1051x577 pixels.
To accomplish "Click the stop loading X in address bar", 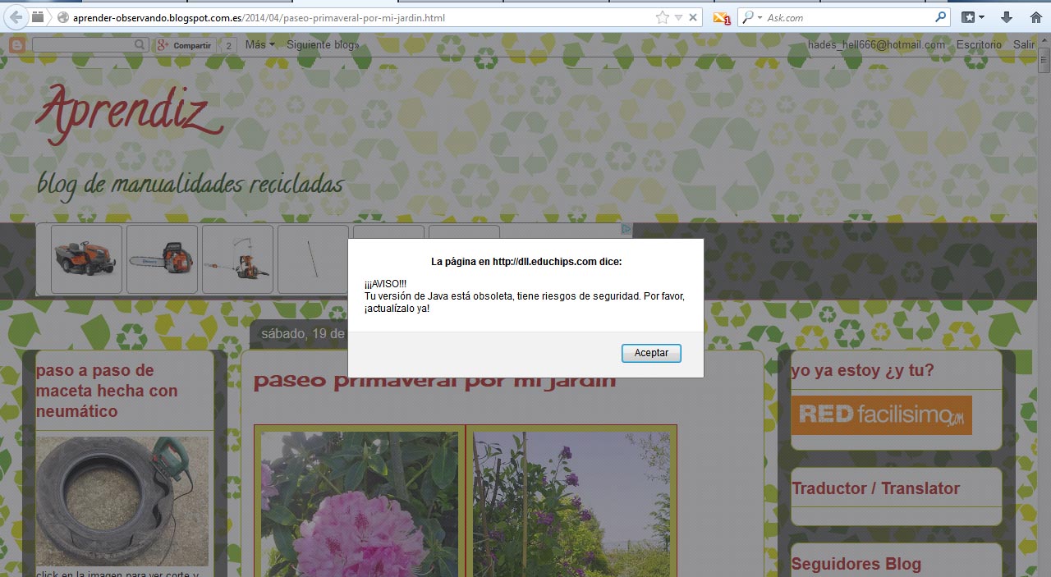I will (x=693, y=17).
